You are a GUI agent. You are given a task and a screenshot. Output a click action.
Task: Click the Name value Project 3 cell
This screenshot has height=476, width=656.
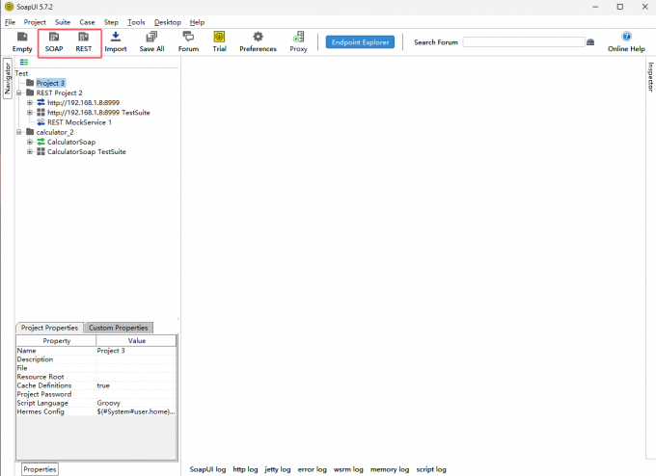(x=136, y=351)
